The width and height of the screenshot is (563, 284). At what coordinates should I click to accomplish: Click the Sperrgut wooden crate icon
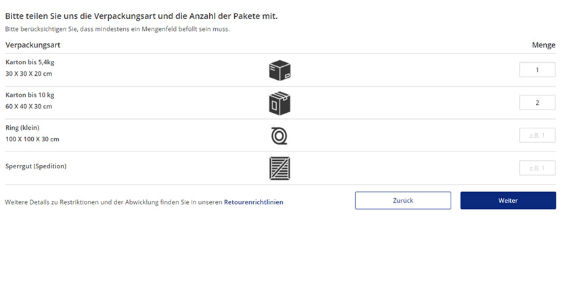(279, 168)
